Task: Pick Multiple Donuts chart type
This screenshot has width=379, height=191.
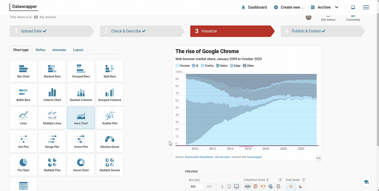Action: pyautogui.click(x=110, y=165)
